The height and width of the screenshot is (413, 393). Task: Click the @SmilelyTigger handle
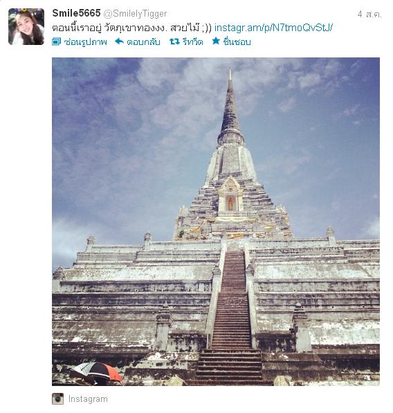click(x=135, y=14)
